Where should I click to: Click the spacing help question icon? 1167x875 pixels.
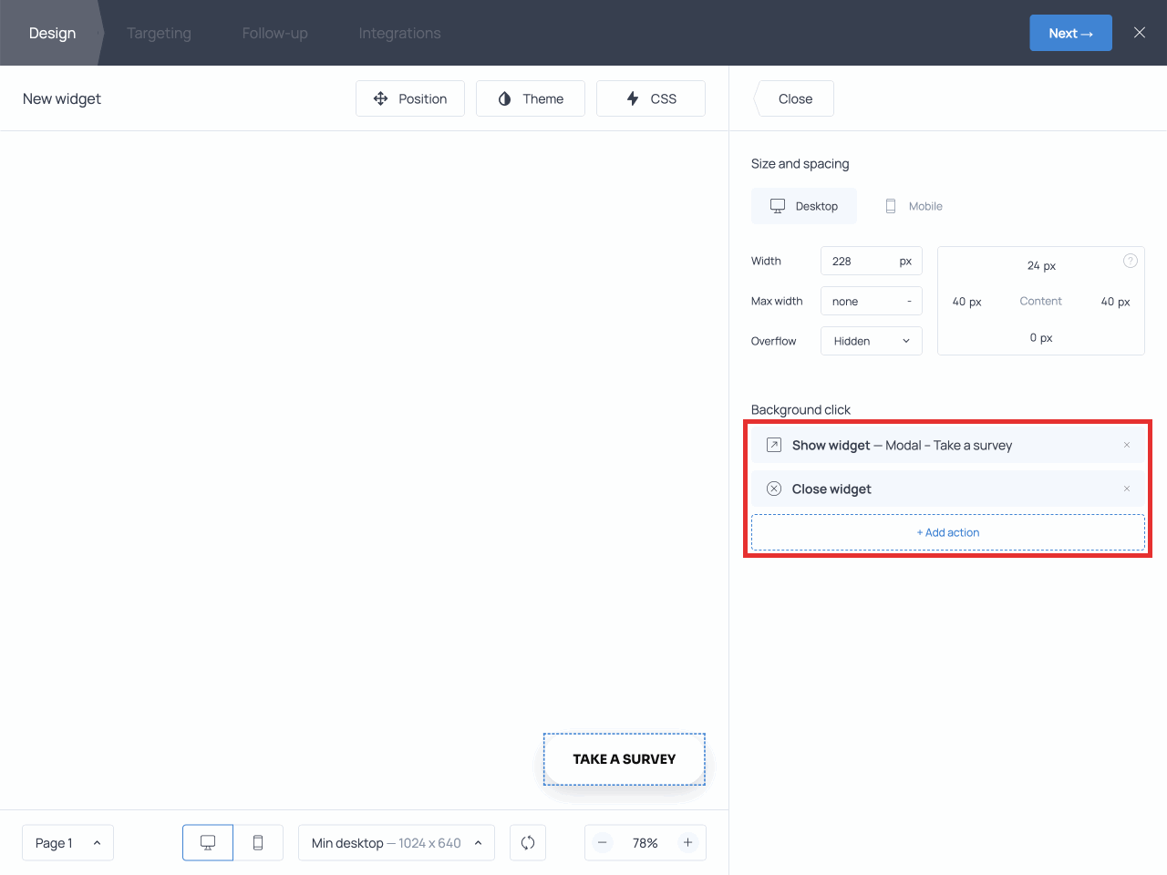1130,261
